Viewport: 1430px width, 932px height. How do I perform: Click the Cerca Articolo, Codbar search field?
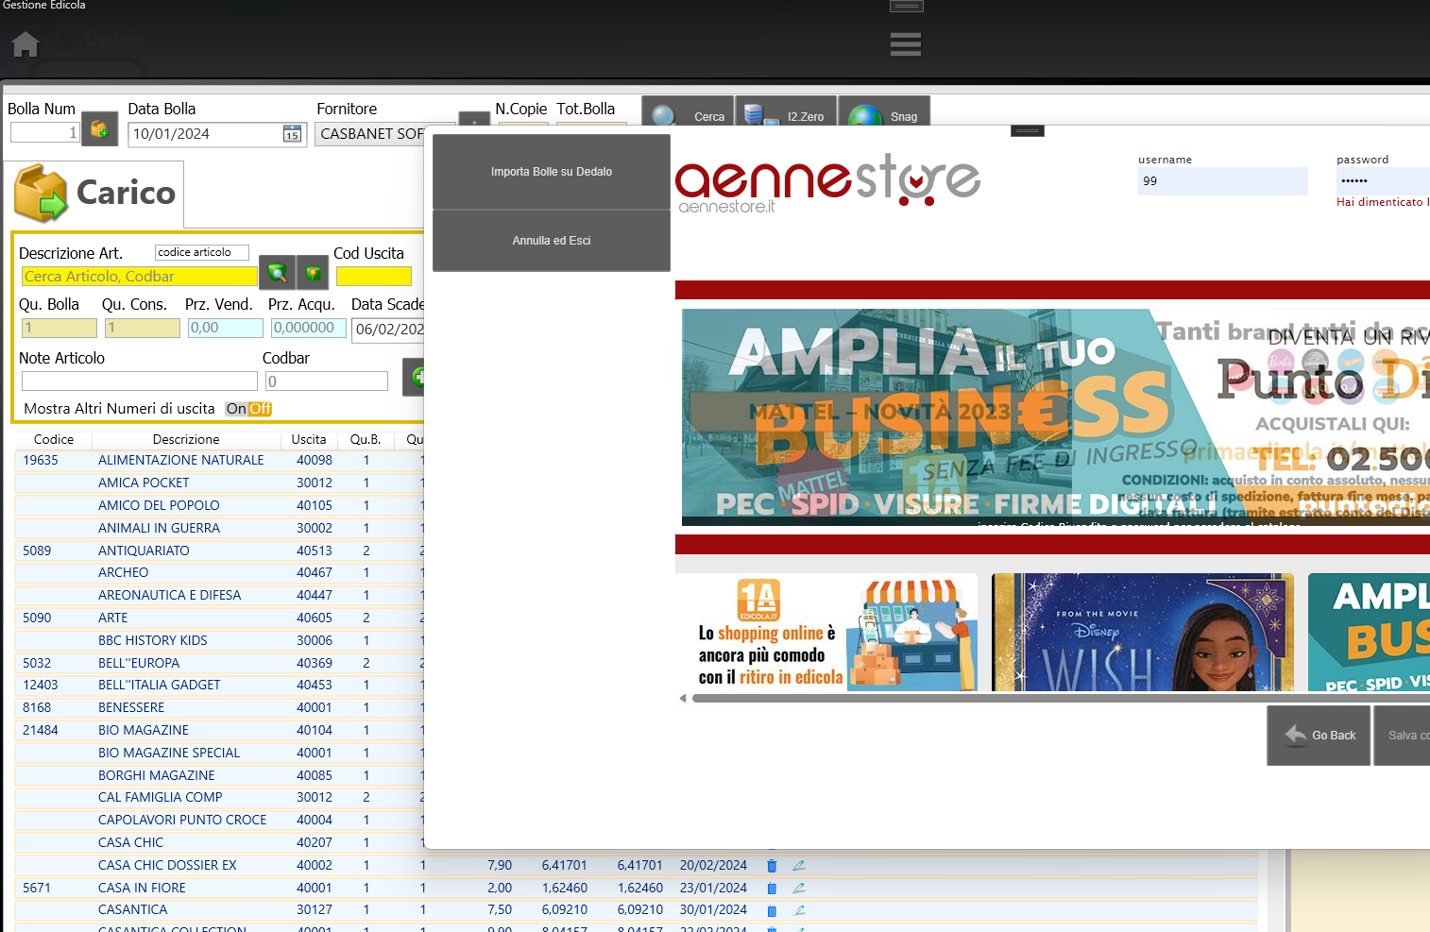139,277
